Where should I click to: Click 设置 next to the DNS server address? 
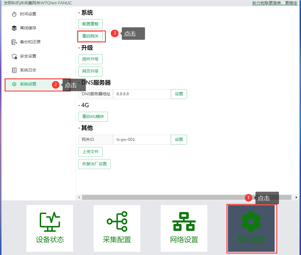(x=179, y=94)
